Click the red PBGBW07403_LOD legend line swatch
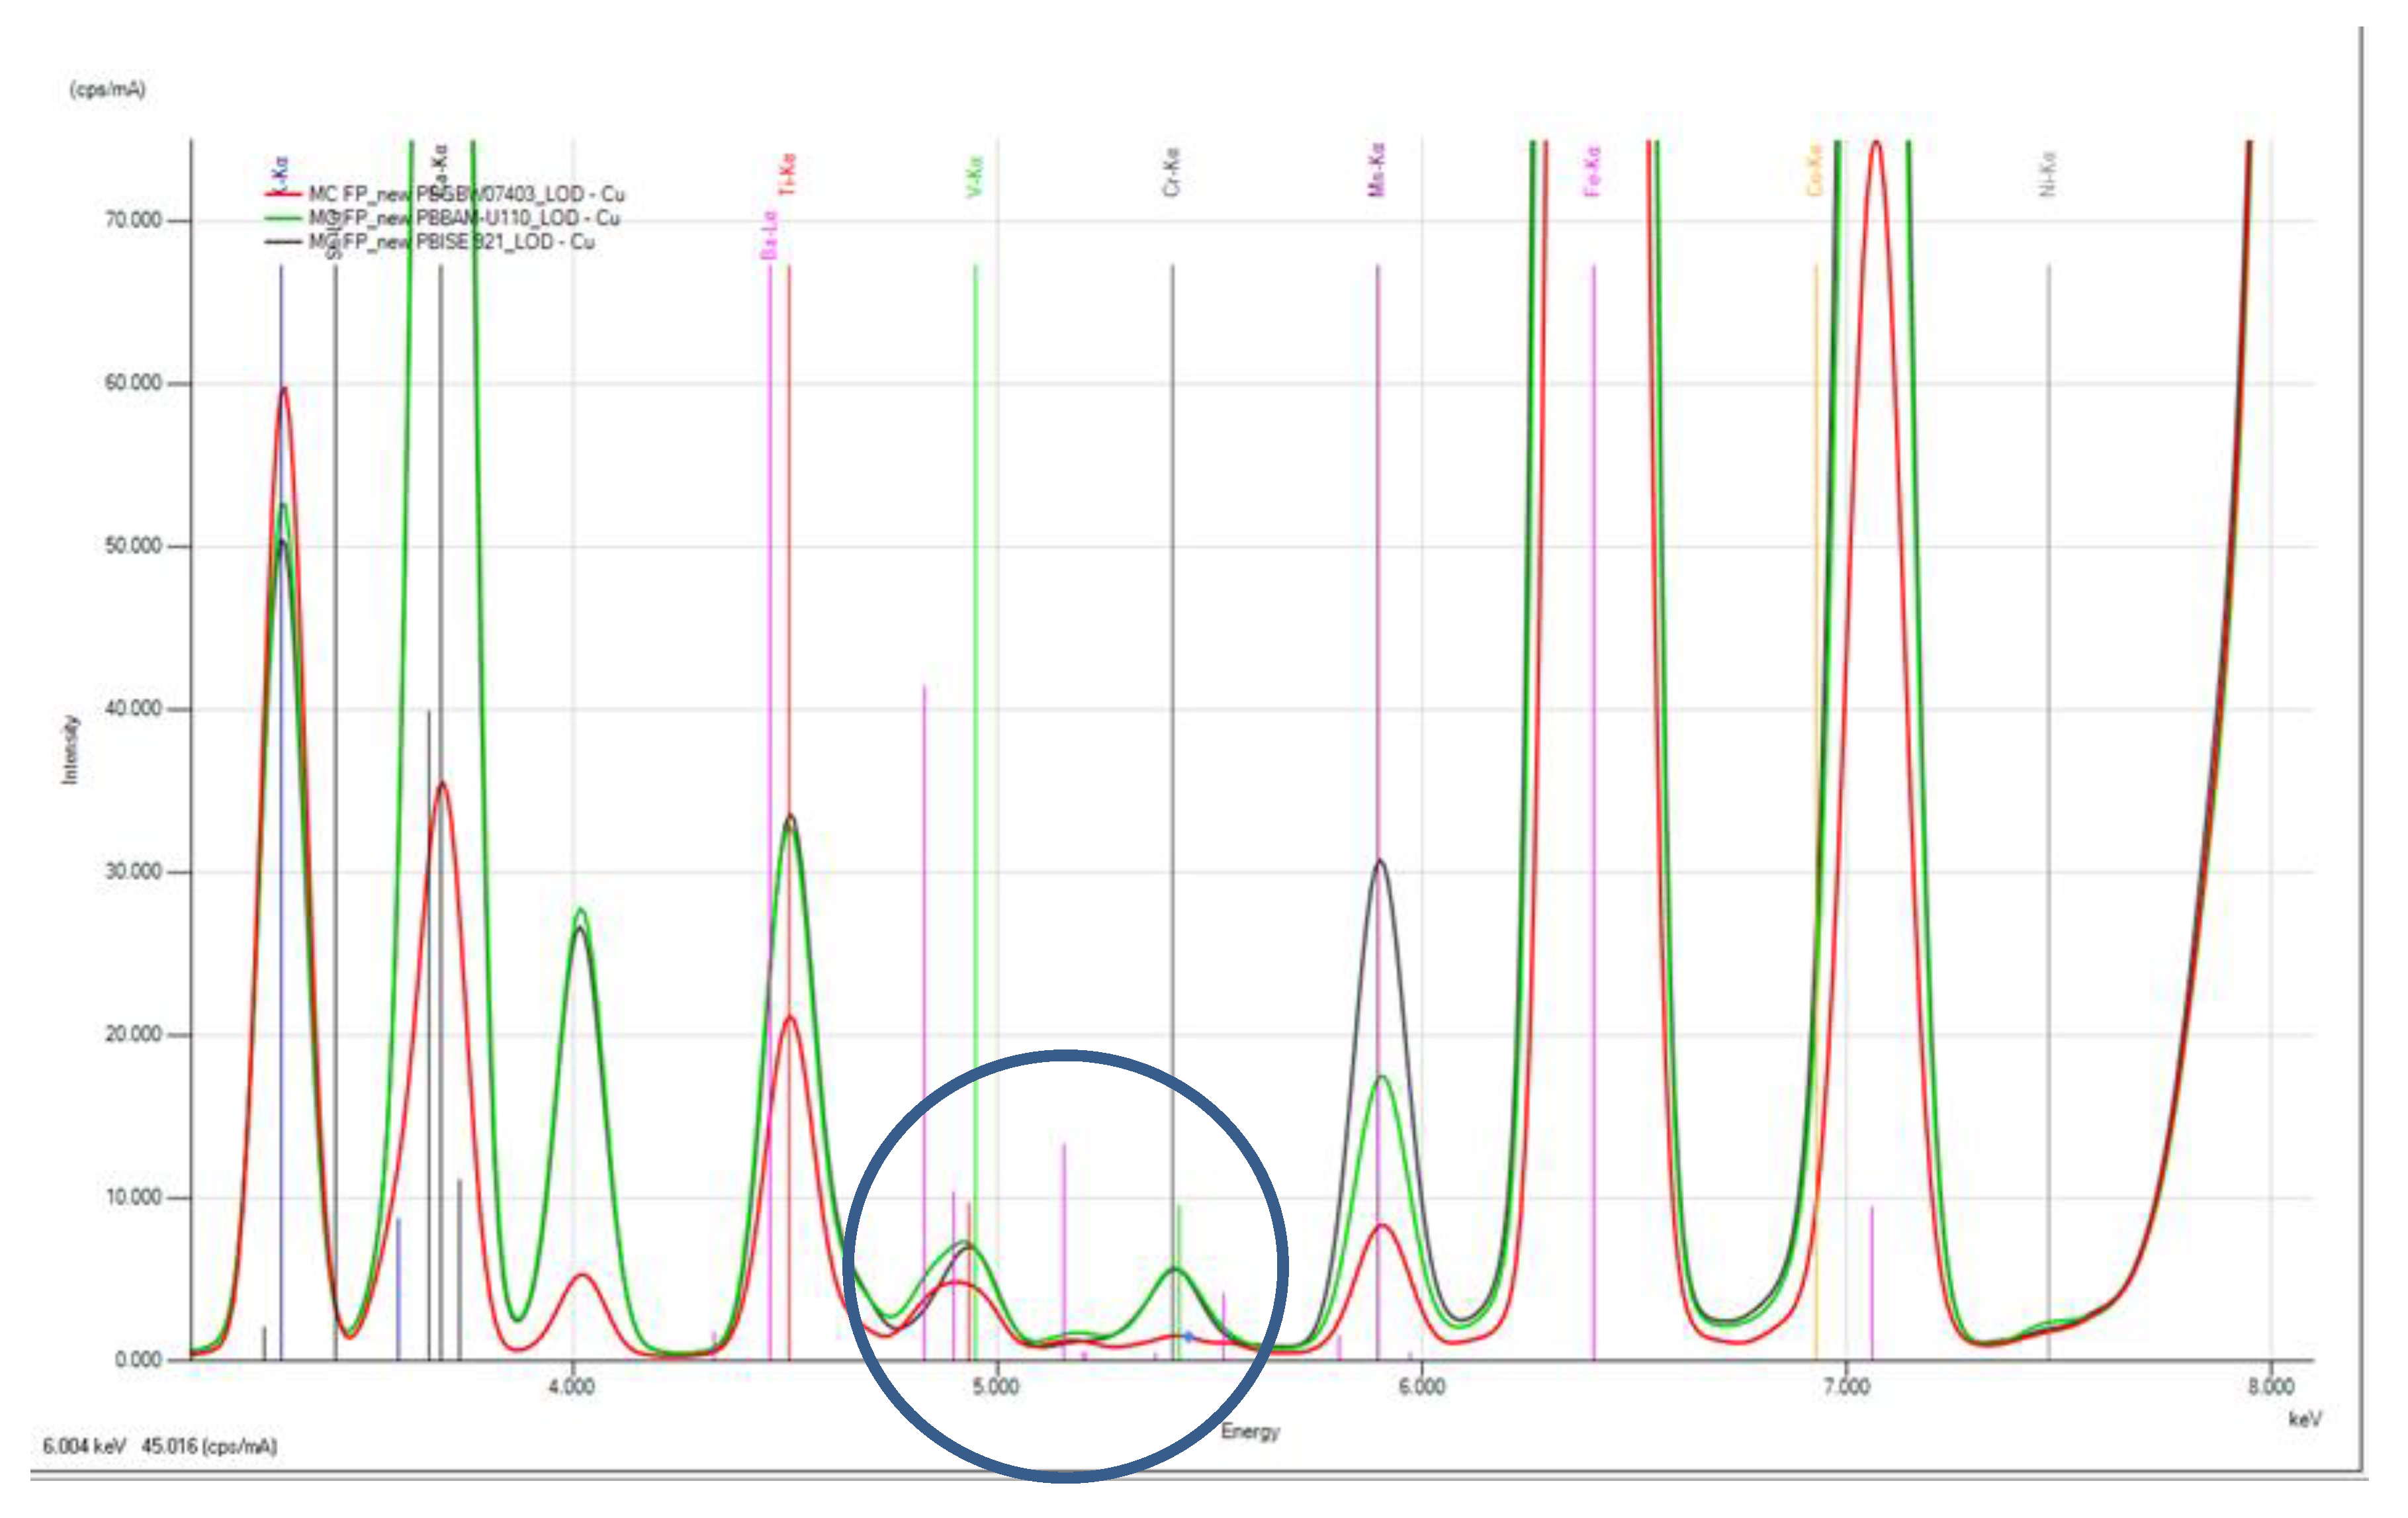2408x1518 pixels. tap(283, 194)
